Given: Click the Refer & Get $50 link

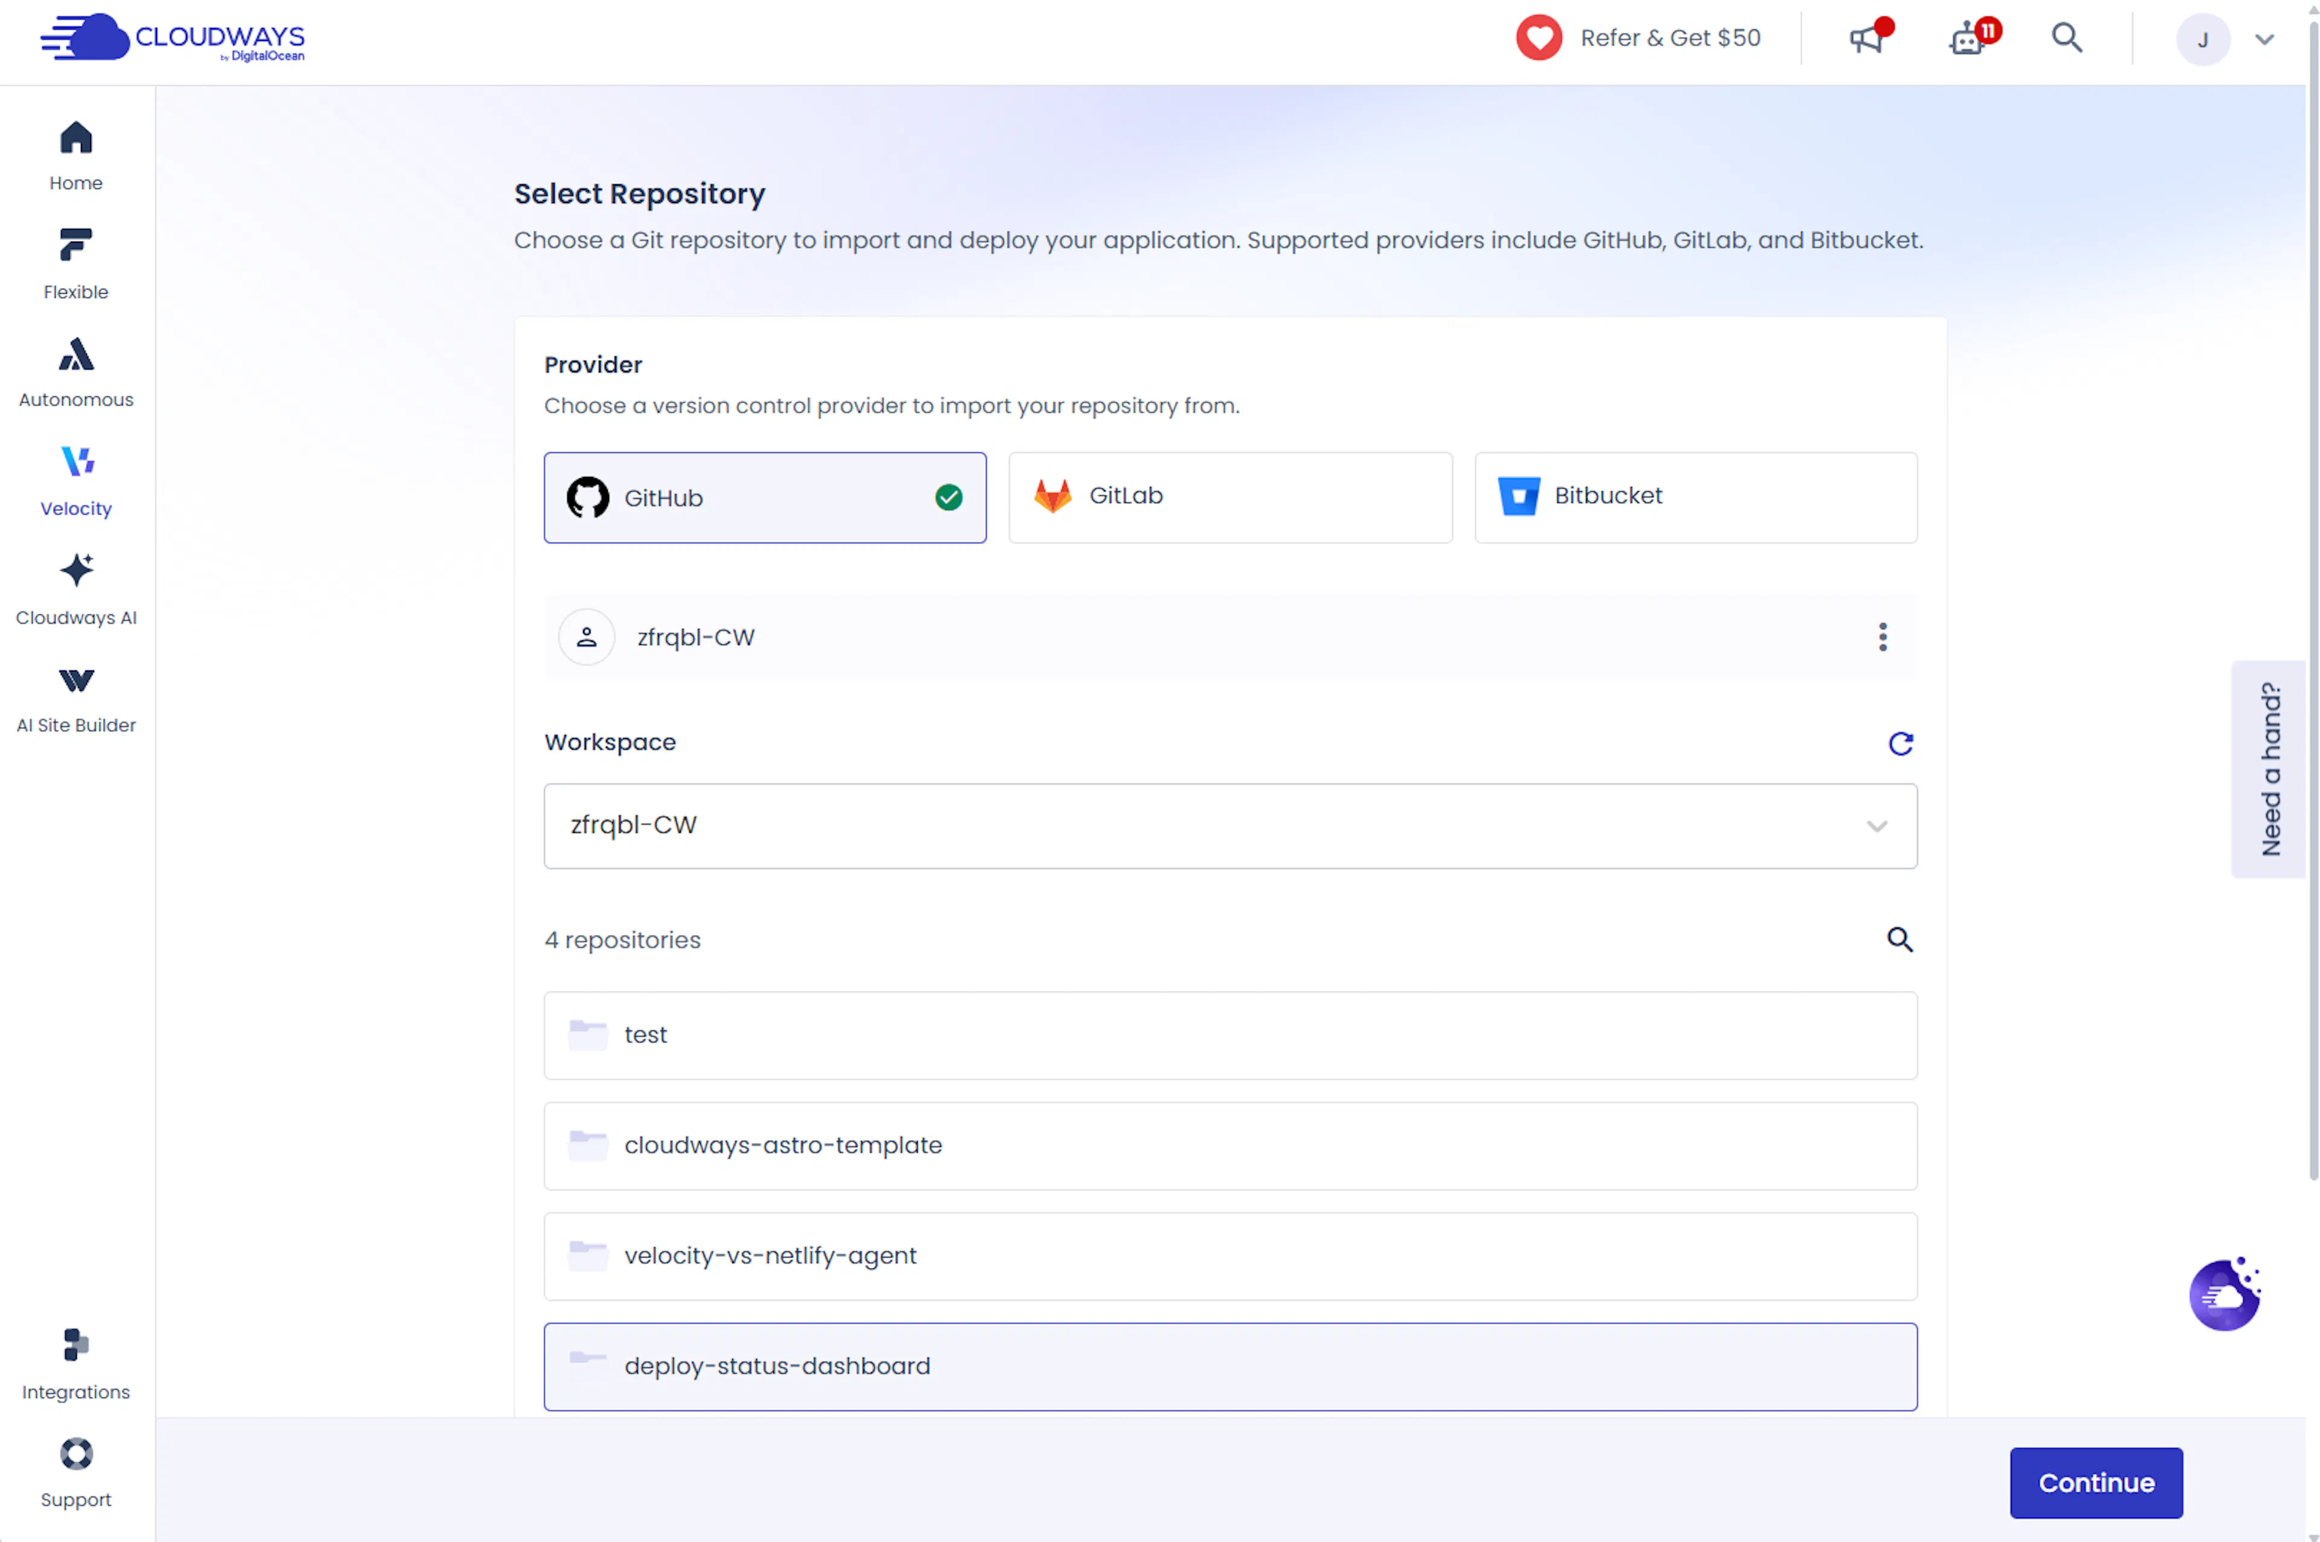Looking at the screenshot, I should point(1670,38).
